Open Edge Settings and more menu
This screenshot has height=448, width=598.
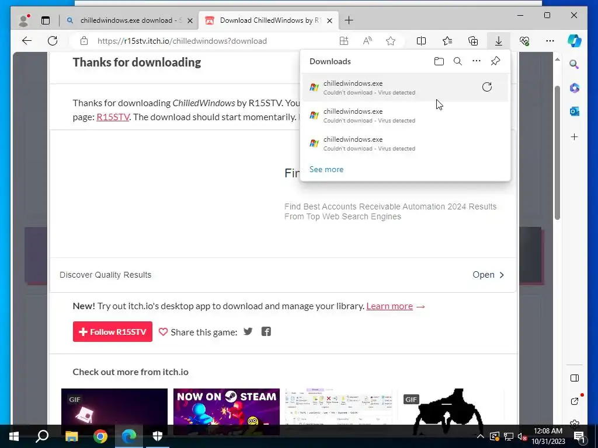550,41
